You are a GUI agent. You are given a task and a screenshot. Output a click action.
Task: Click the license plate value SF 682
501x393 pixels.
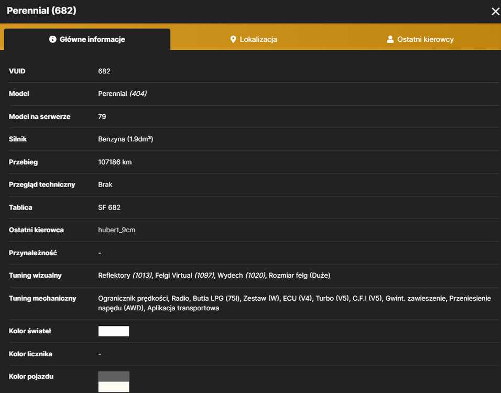110,208
